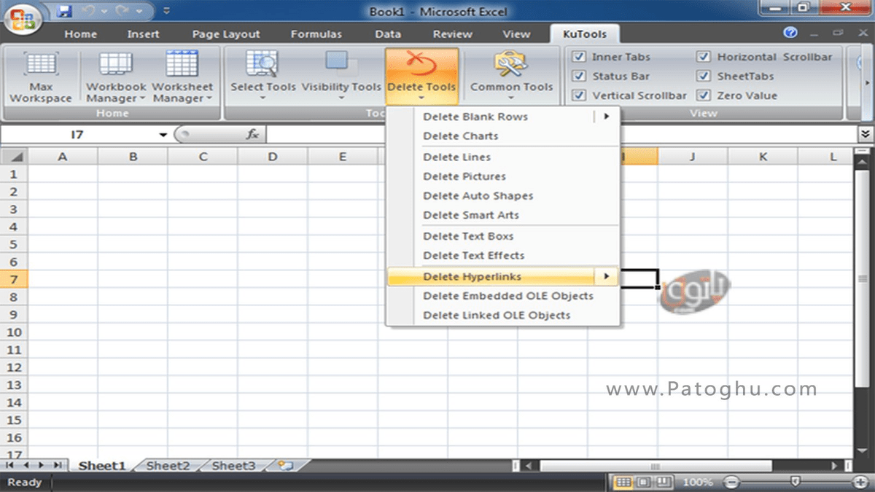Choose Delete Charts from the menu
This screenshot has height=492, width=875.
pos(460,136)
